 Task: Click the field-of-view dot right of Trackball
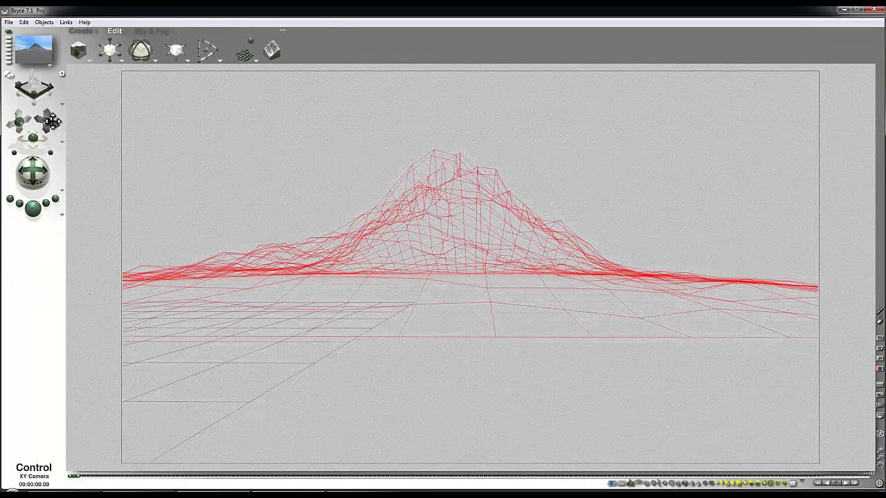pyautogui.click(x=51, y=152)
